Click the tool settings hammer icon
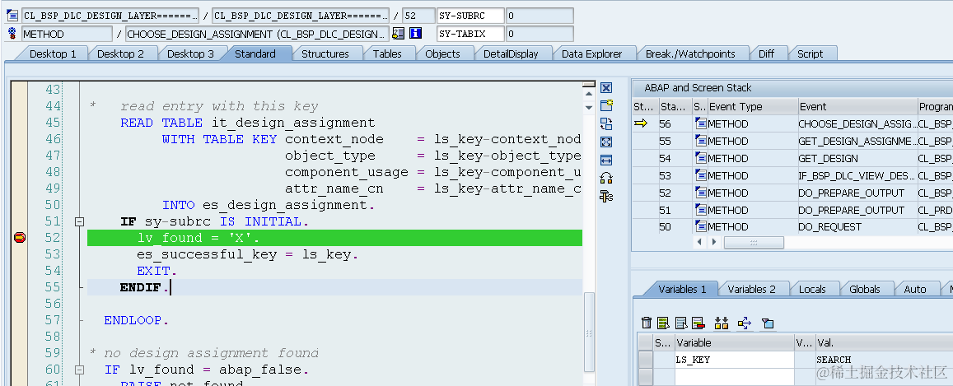Screen dimensions: 953x386 pos(606,196)
